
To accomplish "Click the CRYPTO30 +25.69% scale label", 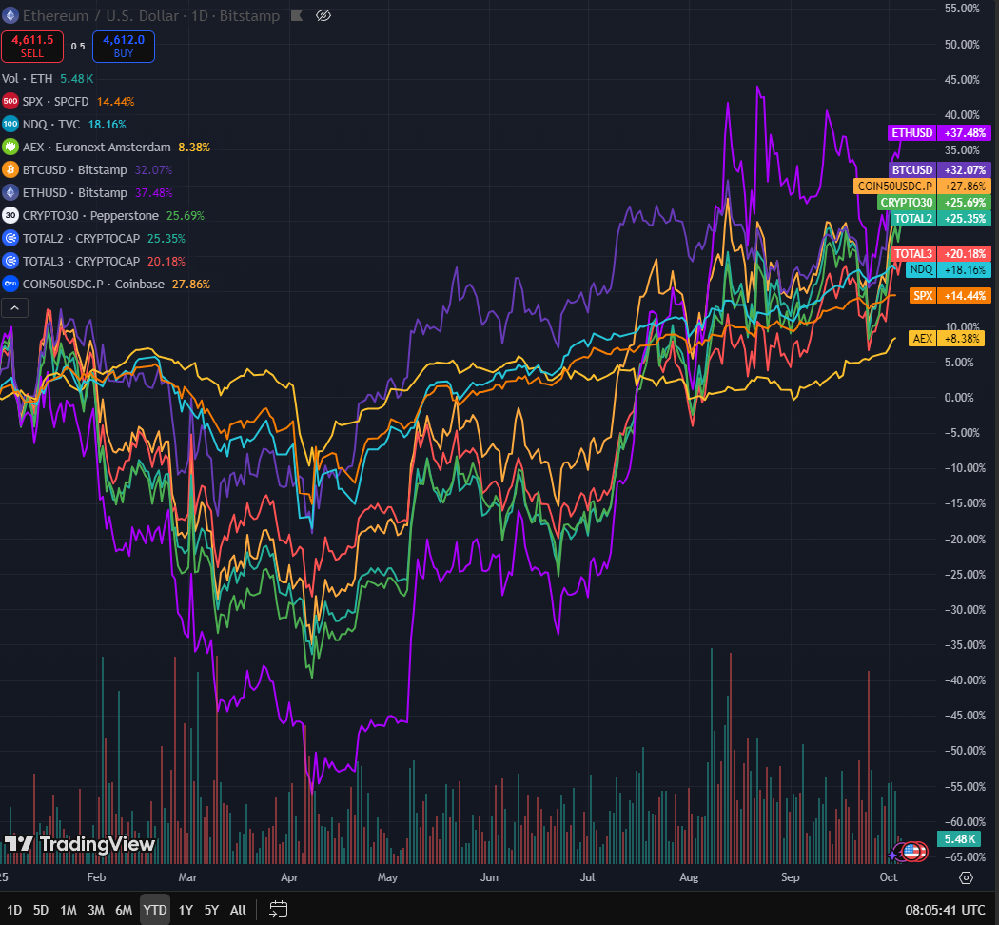I will [x=934, y=203].
